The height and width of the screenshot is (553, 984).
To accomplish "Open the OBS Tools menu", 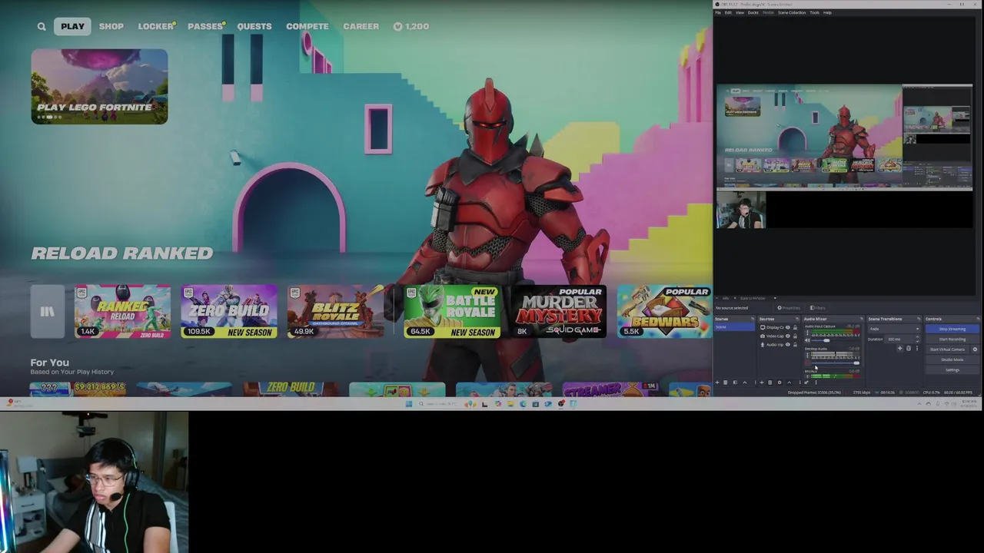I will pos(814,12).
